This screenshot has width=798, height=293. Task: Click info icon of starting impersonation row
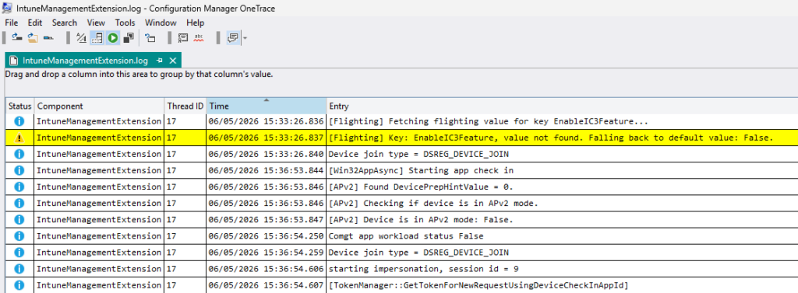click(19, 269)
